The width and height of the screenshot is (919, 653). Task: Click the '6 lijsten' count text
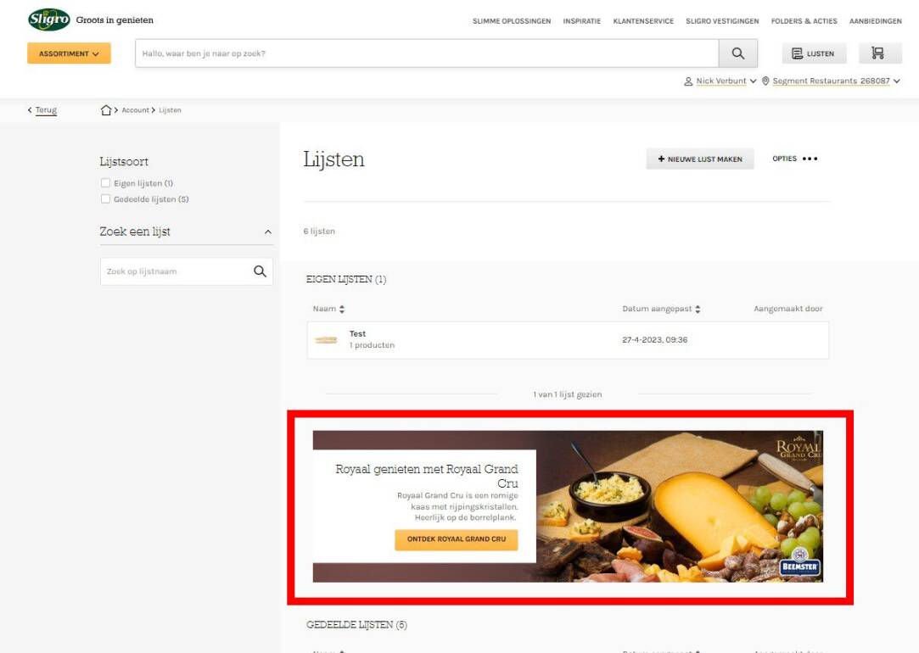coord(319,232)
